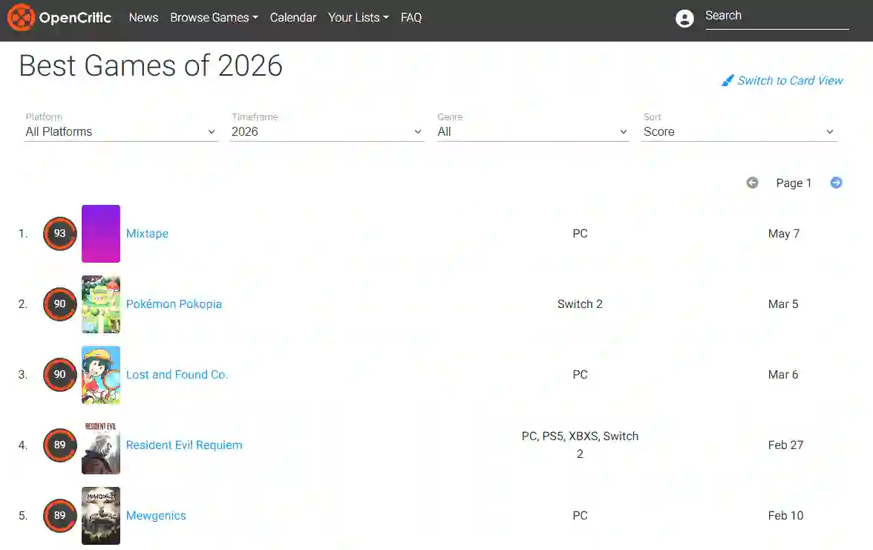Click rank number 1. beside Mixtape
This screenshot has width=873, height=550.
pyautogui.click(x=23, y=233)
